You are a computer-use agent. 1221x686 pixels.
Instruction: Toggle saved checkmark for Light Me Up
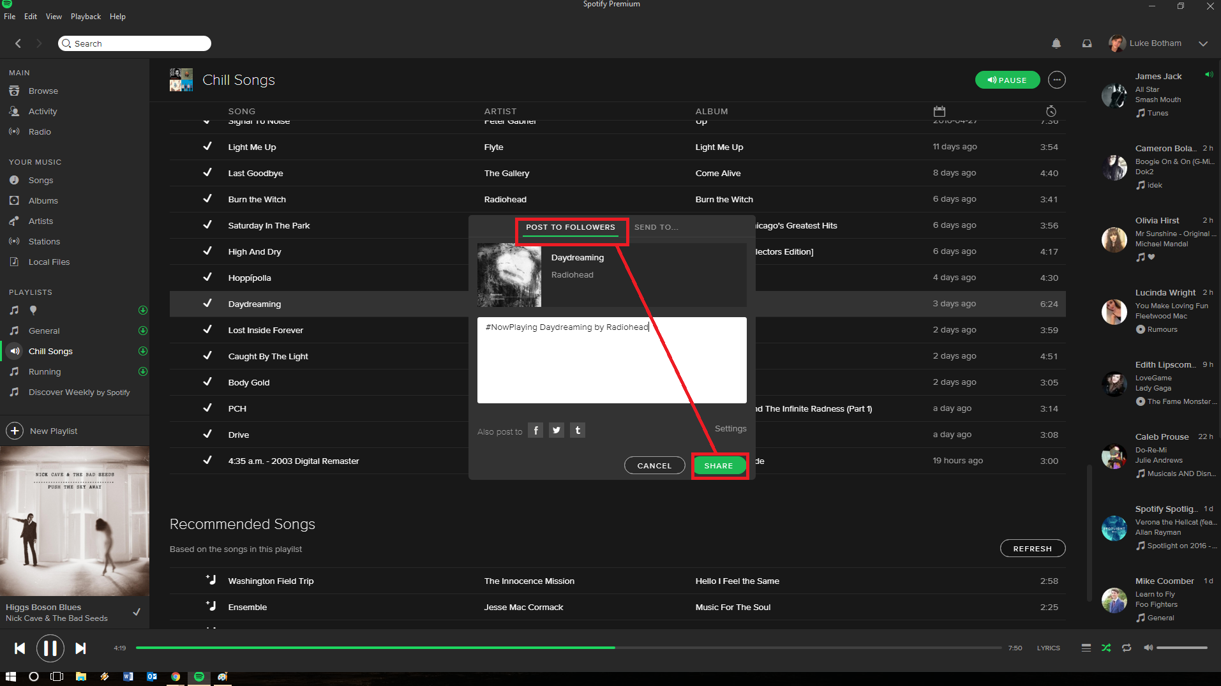207,147
